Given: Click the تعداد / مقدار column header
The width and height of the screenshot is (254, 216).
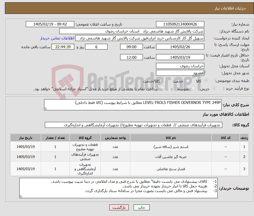Looking at the screenshot, I should 55,138.
